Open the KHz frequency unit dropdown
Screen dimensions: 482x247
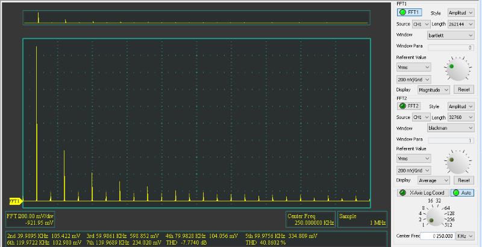coord(469,236)
